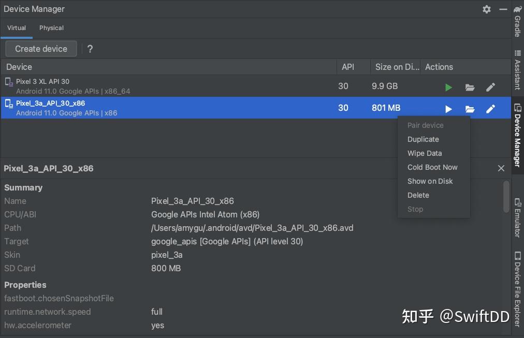Image resolution: width=524 pixels, height=338 pixels.
Task: Select Wipe Data from context menu
Action: (x=424, y=153)
